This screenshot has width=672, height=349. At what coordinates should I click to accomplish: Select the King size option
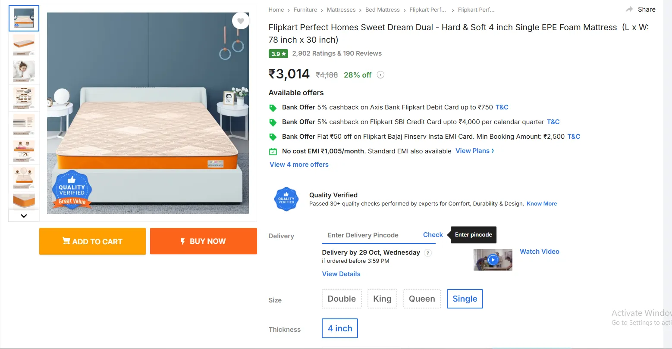click(382, 299)
